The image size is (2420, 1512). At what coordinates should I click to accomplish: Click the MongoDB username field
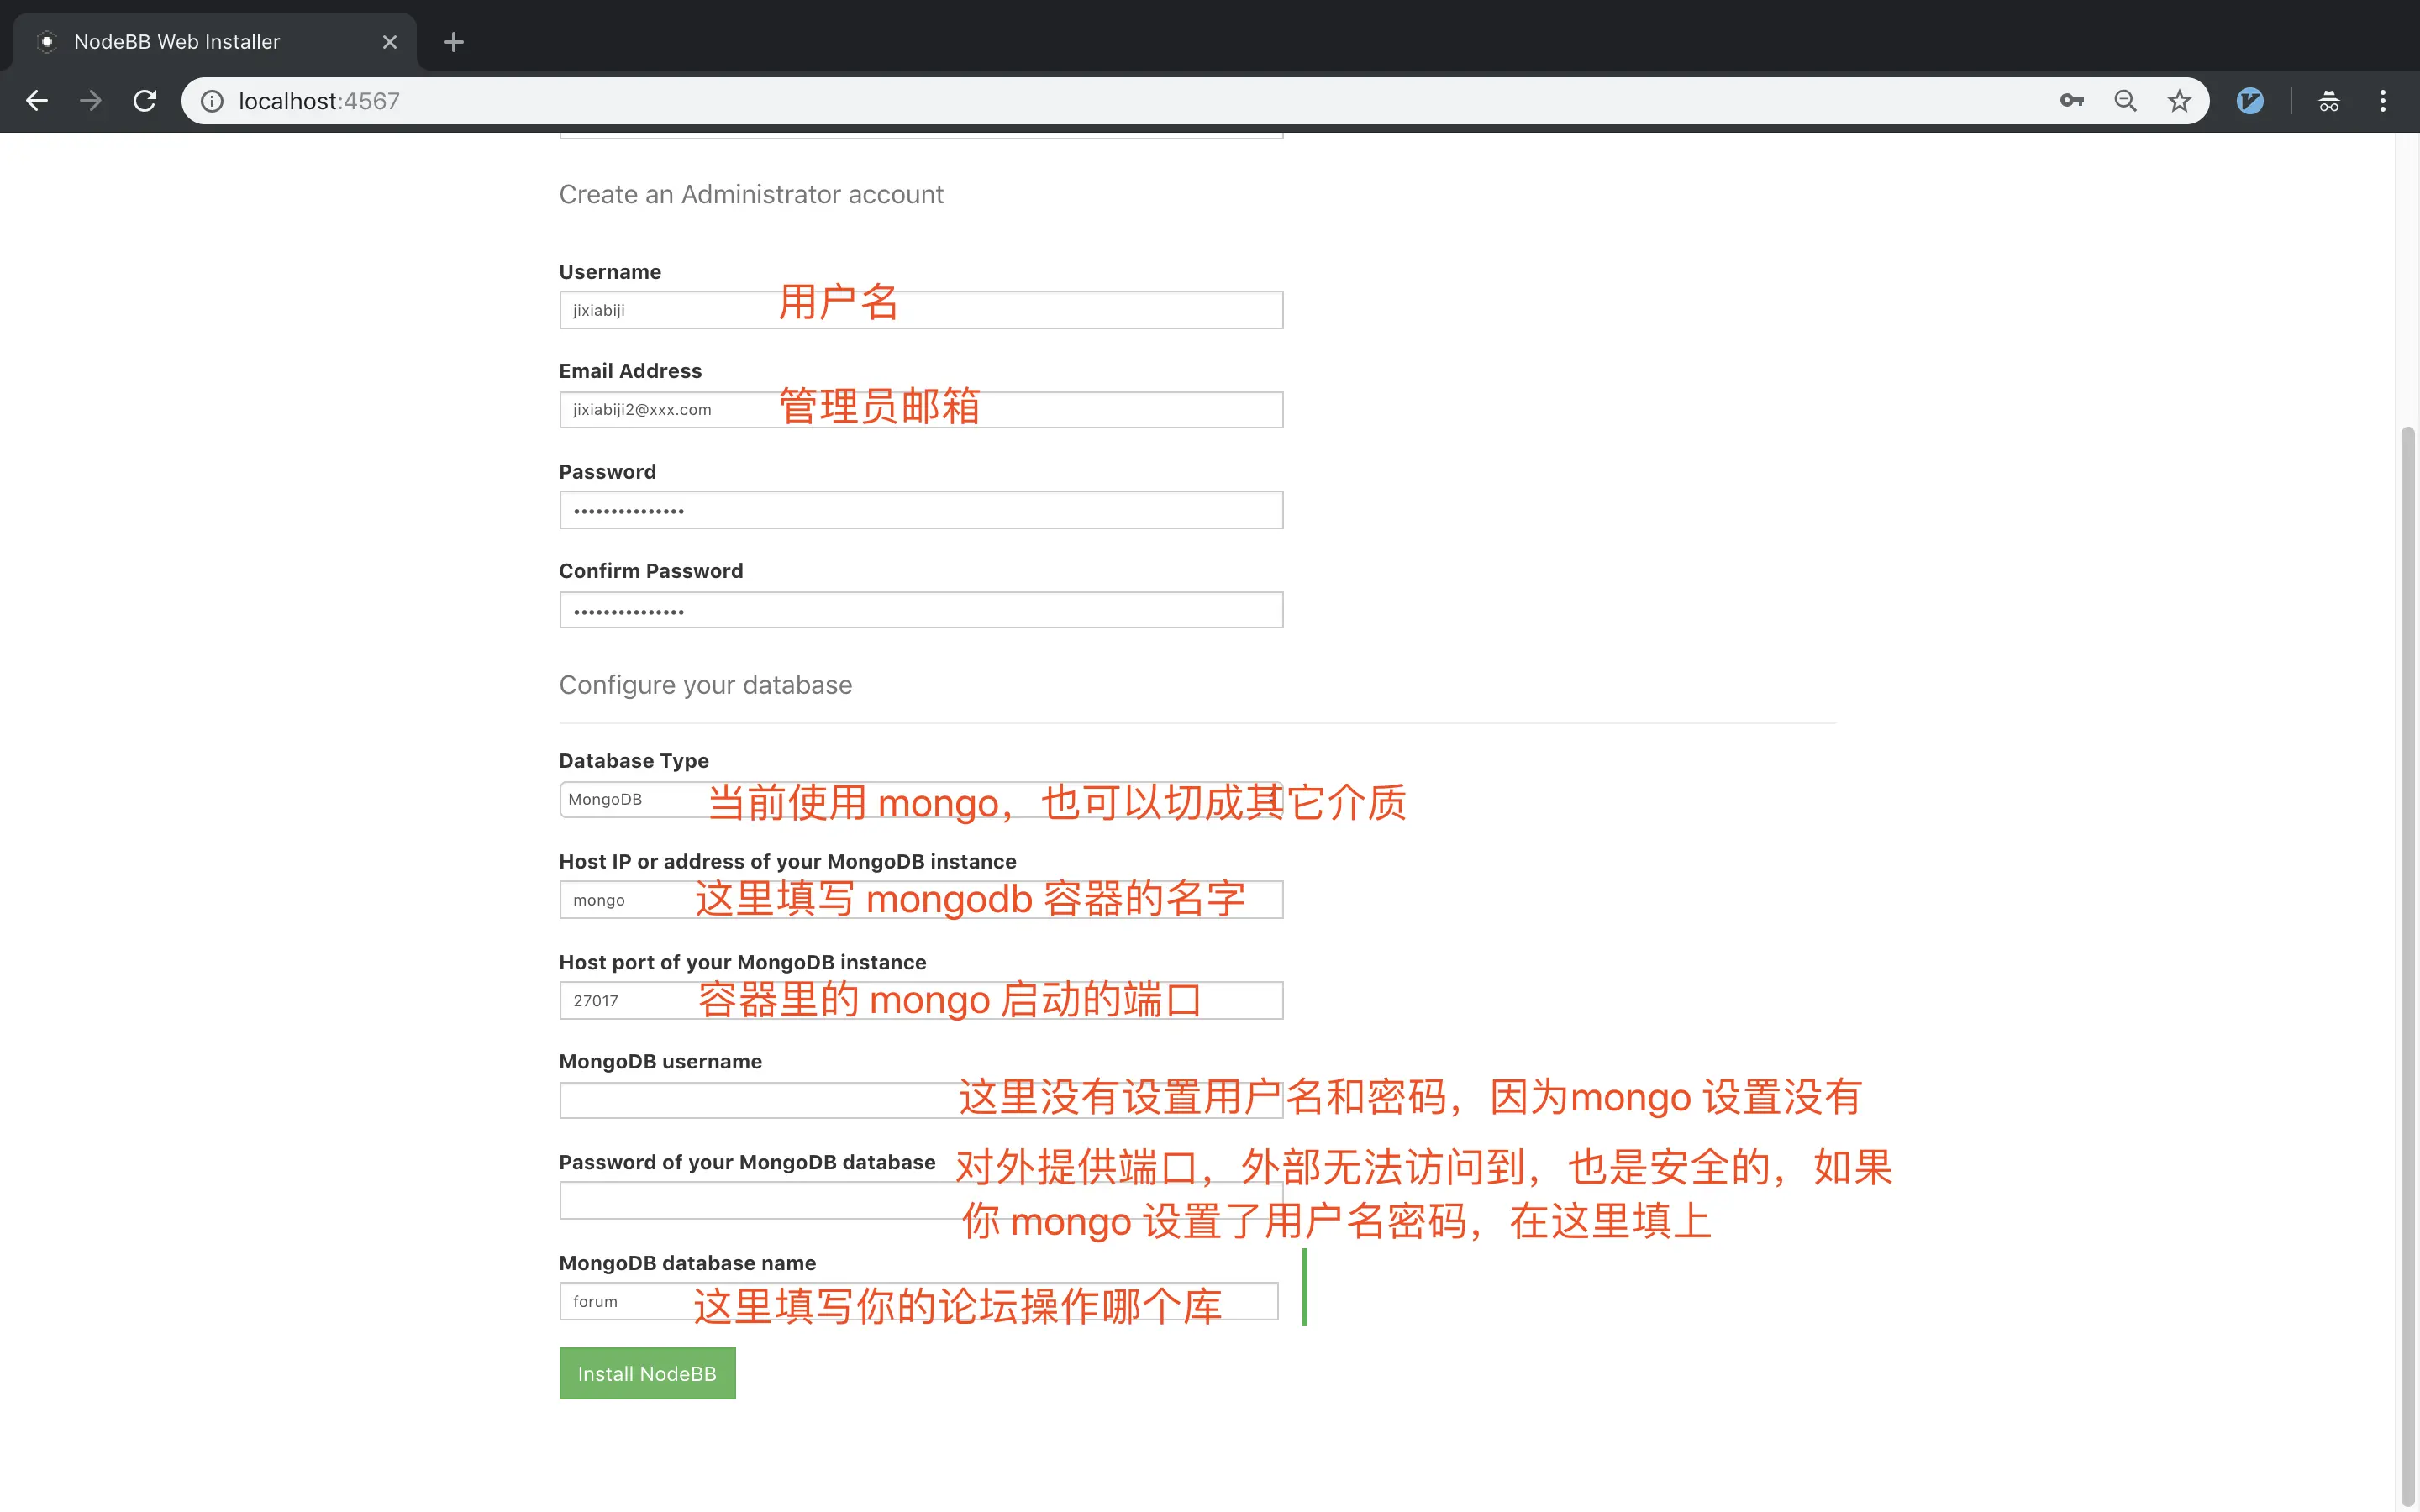(750, 1101)
